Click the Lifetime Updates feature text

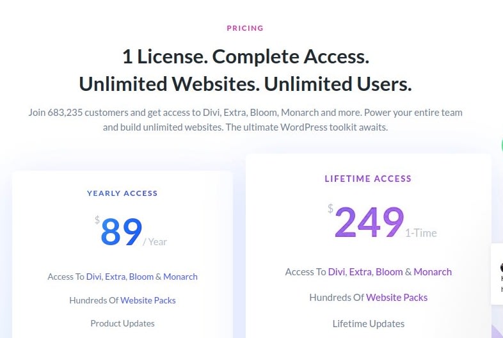[x=368, y=324]
